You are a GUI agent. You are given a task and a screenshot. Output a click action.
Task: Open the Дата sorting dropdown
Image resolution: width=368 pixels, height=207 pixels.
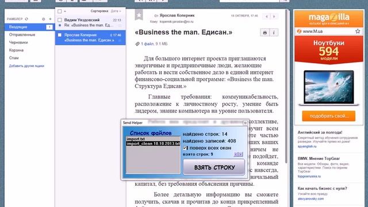click(116, 11)
